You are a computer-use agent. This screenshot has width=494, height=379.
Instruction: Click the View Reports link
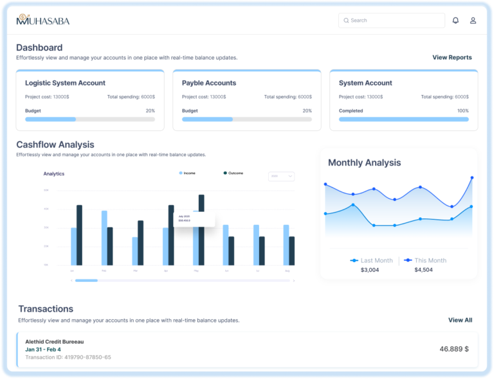pyautogui.click(x=452, y=58)
